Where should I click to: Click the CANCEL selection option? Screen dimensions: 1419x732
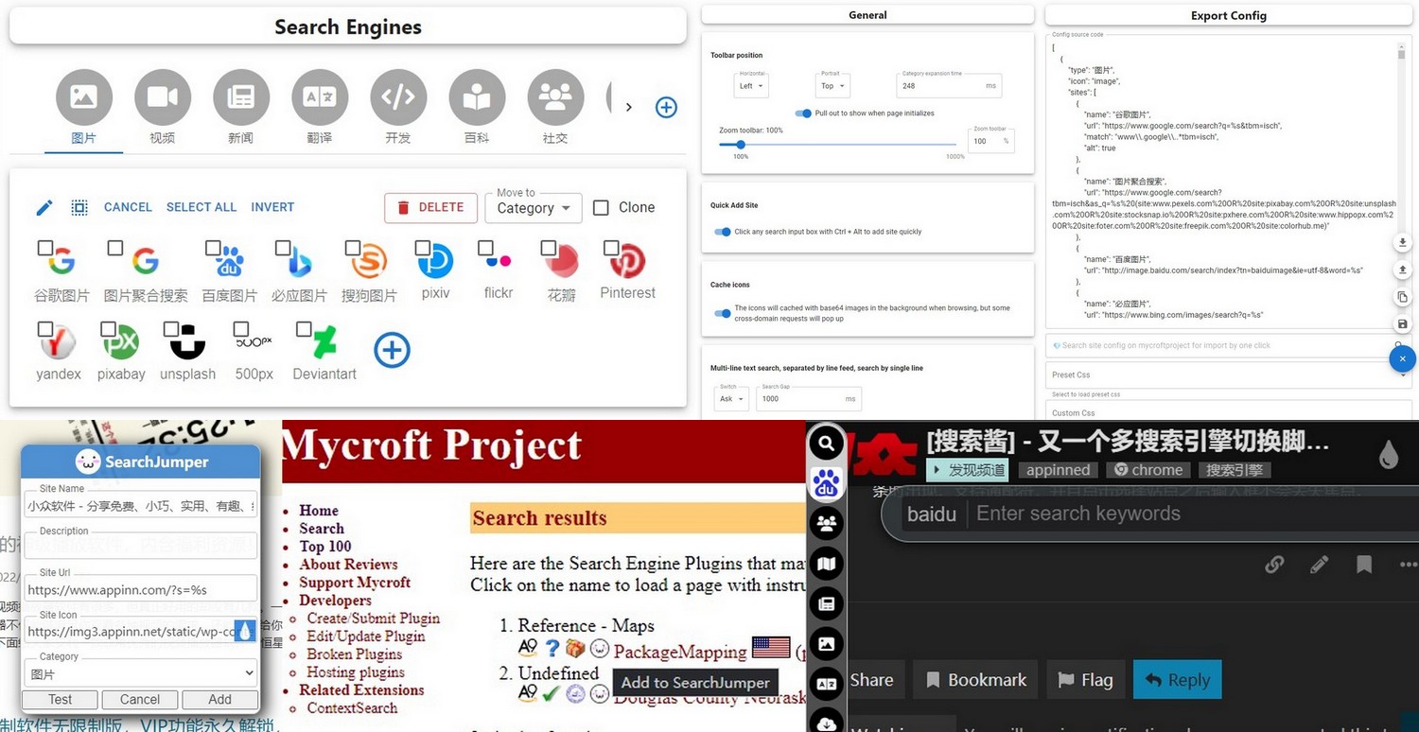128,207
